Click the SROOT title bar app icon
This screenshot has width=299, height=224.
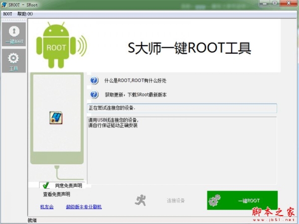[x=3, y=4]
